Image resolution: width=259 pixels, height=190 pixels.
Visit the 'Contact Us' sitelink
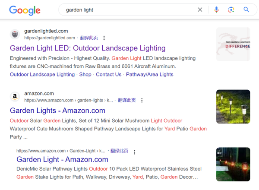tap(109, 75)
